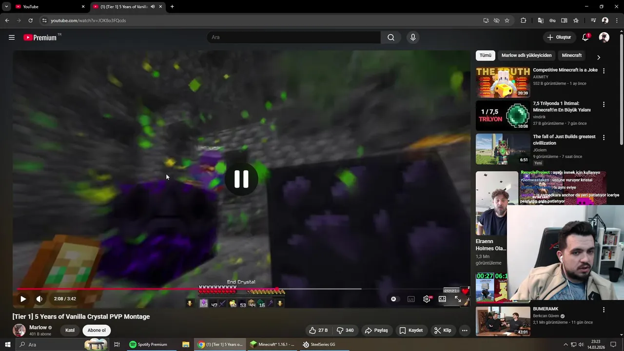Create a clip with Klip button

pos(443,331)
